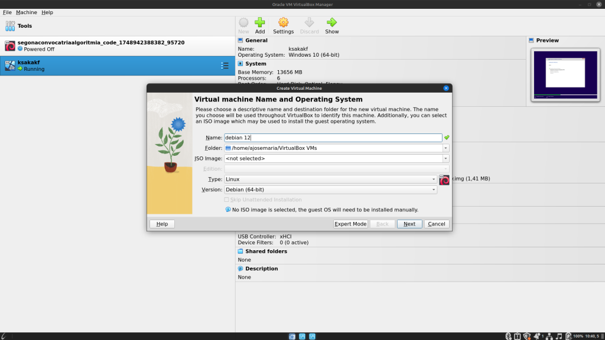The image size is (605, 340).
Task: Open the clipboard tray icon
Action: tap(518, 336)
